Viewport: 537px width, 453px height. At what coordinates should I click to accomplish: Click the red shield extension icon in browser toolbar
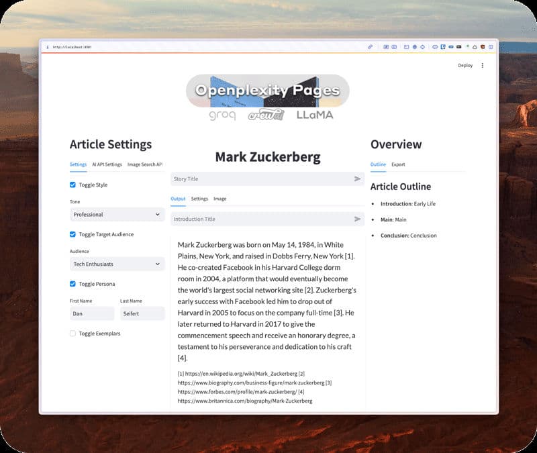483,47
